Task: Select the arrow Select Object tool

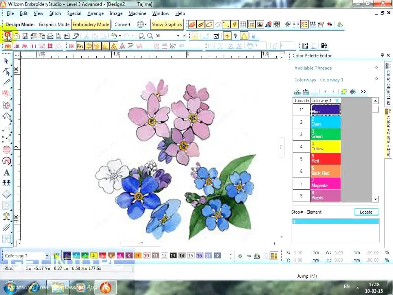Action: click(6, 61)
